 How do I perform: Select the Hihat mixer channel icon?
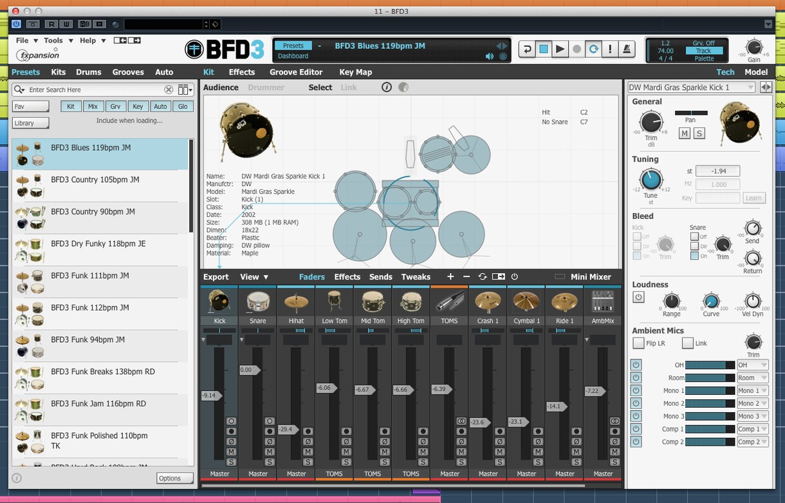tap(296, 301)
